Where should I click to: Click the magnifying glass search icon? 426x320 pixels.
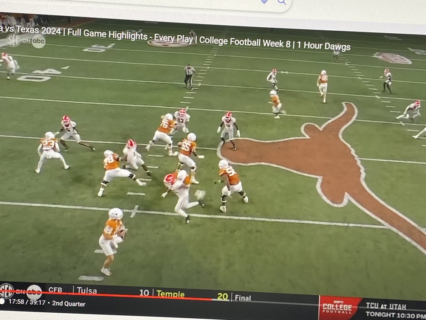[282, 2]
